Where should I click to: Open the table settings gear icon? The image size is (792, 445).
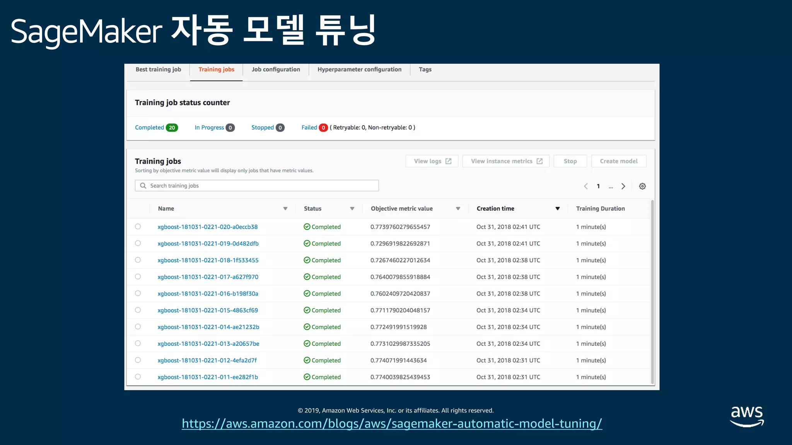coord(642,186)
